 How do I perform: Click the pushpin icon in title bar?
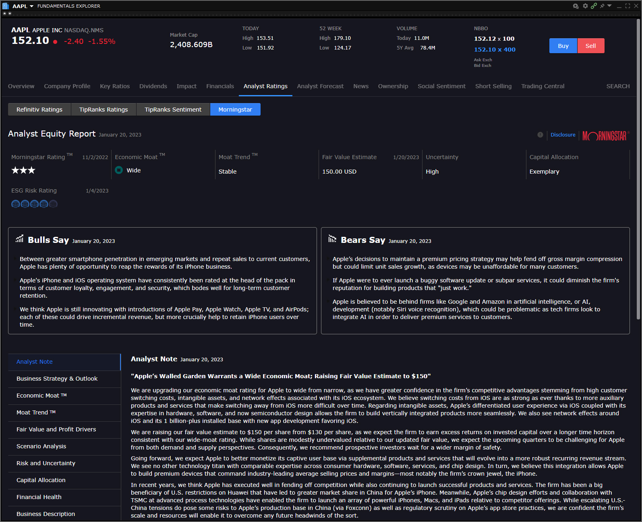click(602, 6)
